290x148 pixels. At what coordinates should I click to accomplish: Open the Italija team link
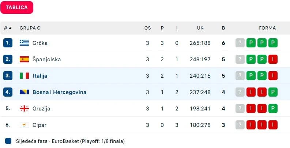(x=40, y=76)
